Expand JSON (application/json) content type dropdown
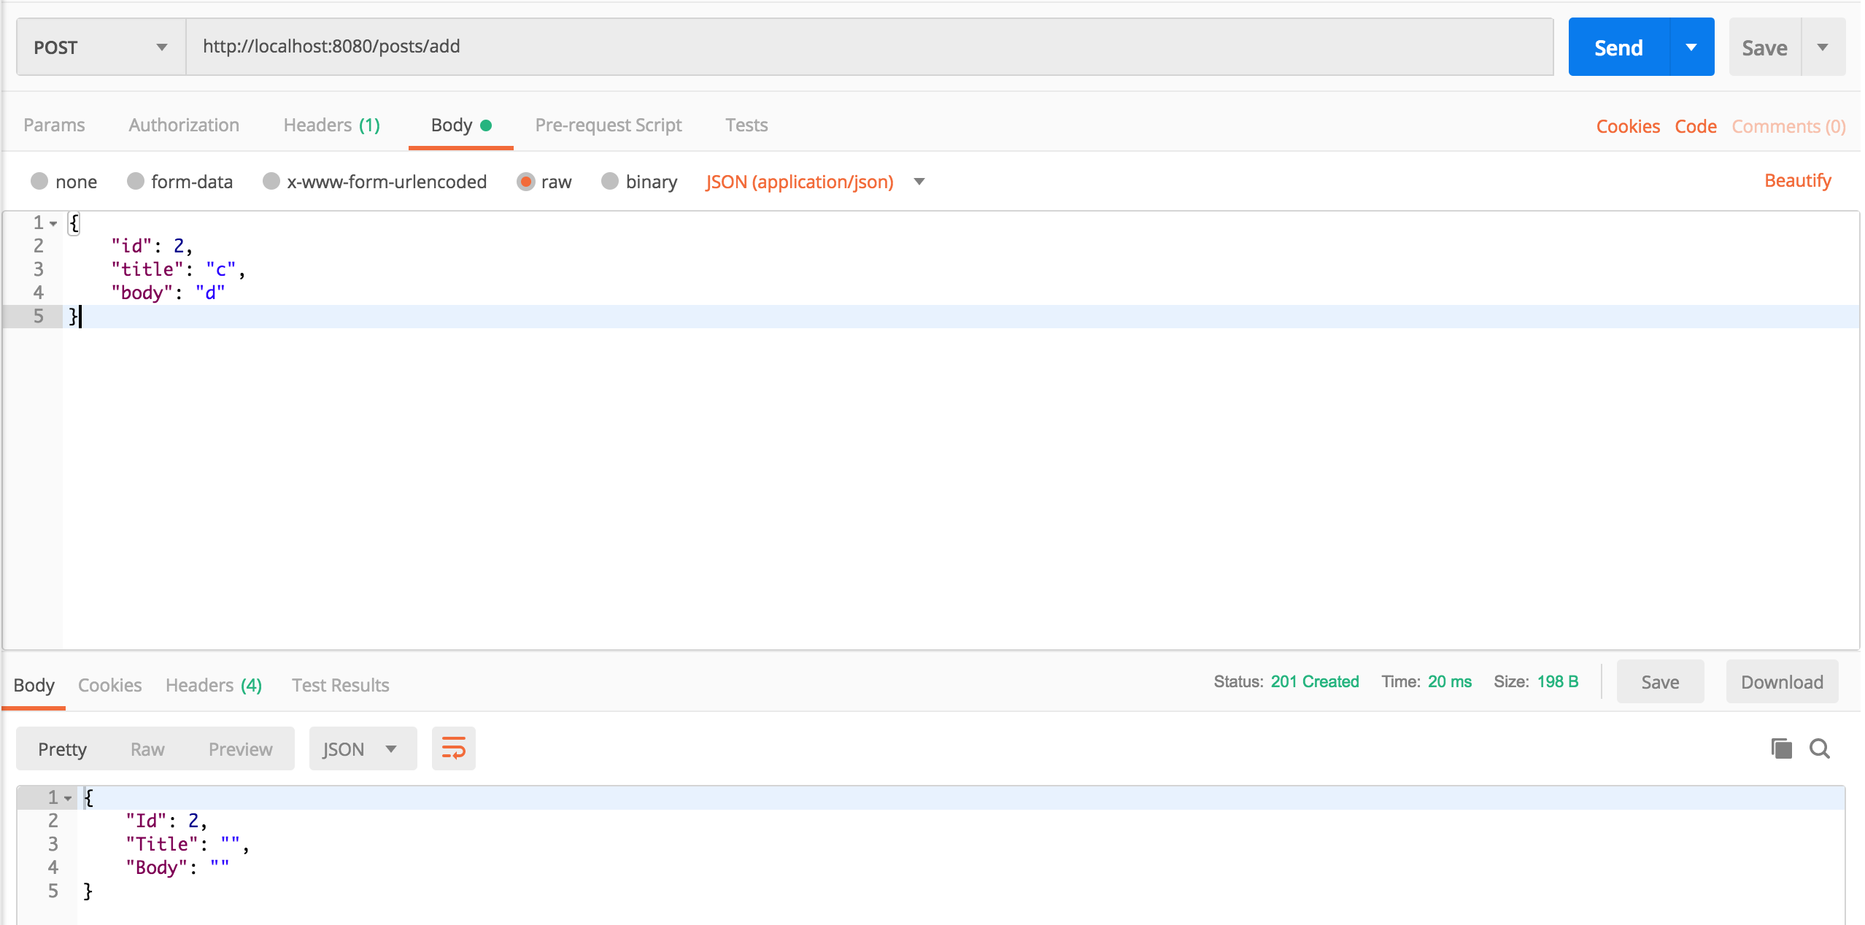 (919, 182)
